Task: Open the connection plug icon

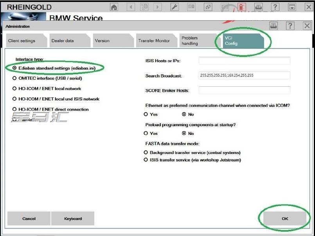Action: 208,7
